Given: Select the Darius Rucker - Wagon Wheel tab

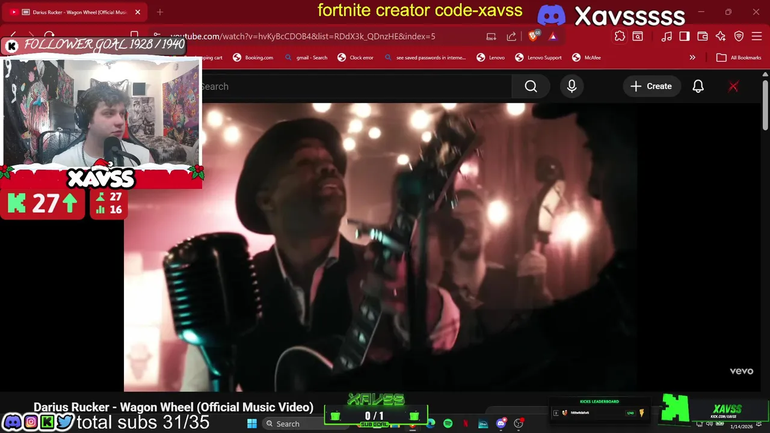Looking at the screenshot, I should coord(75,12).
